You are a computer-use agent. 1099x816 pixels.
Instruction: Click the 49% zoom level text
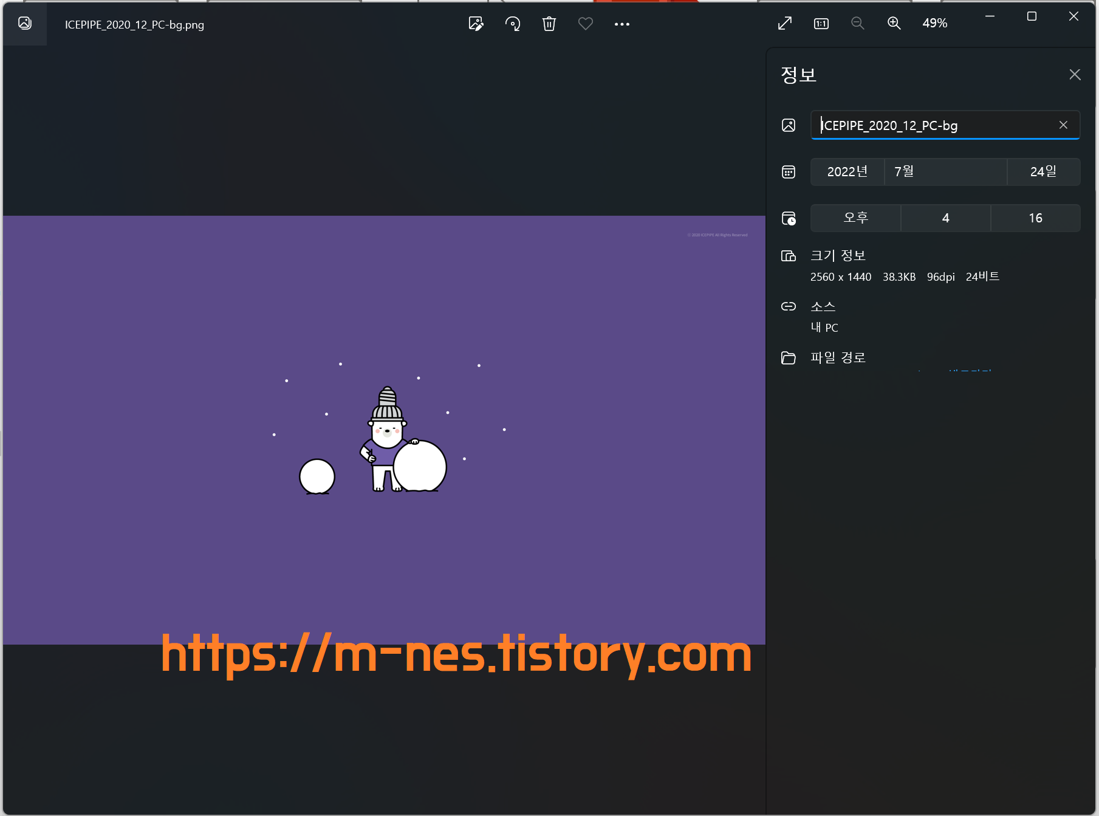tap(935, 23)
